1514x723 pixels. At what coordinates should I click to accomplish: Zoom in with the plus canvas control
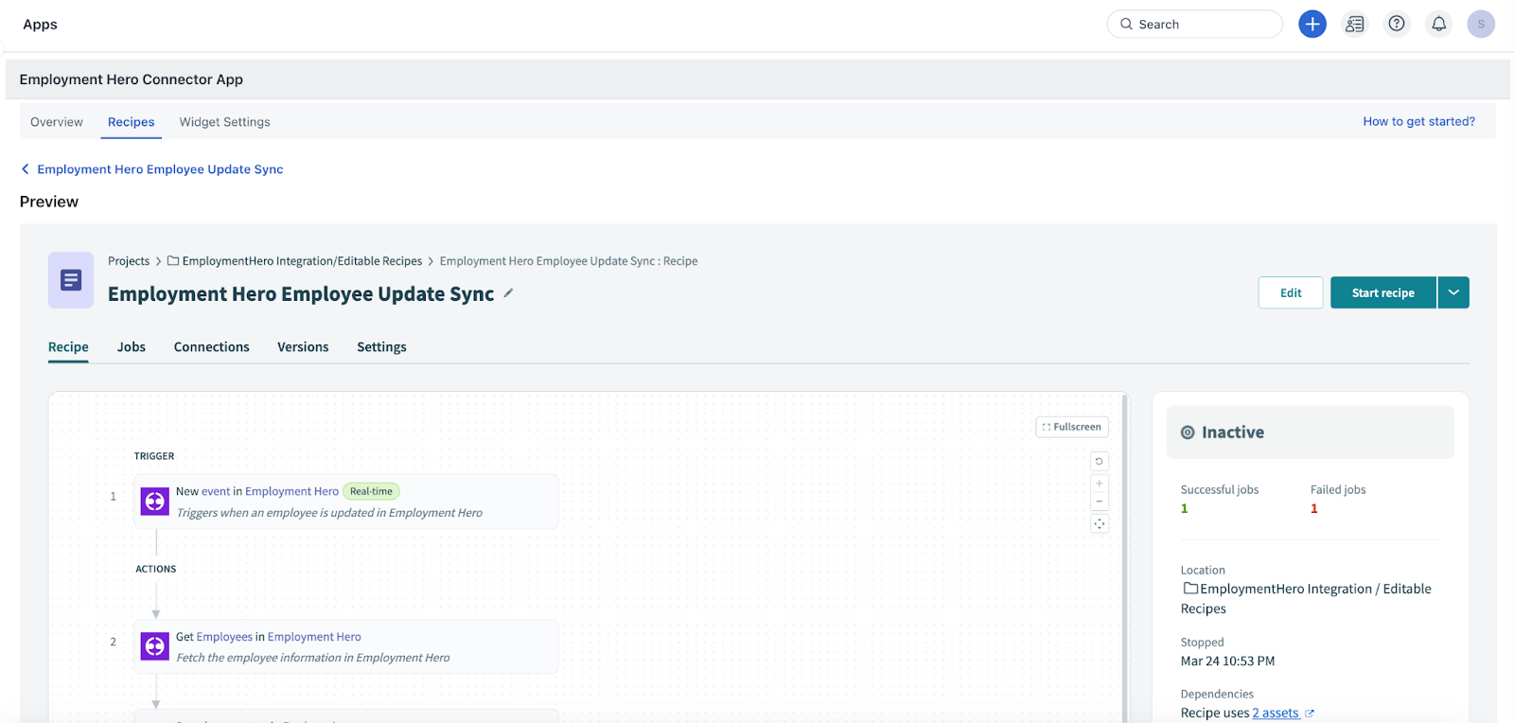coord(1099,484)
